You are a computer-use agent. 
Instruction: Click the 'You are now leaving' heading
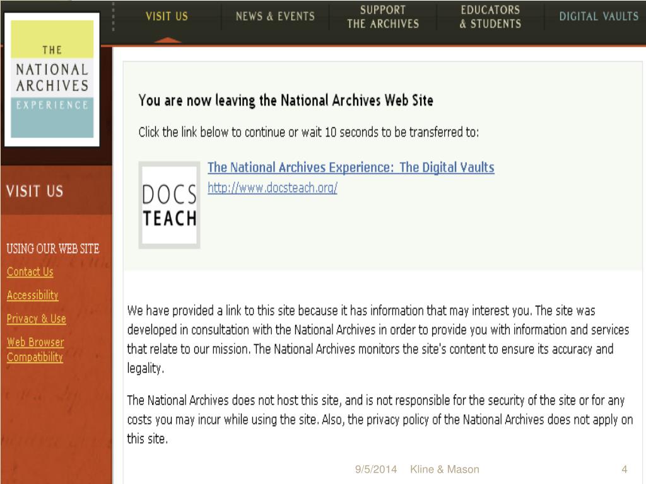click(x=286, y=100)
